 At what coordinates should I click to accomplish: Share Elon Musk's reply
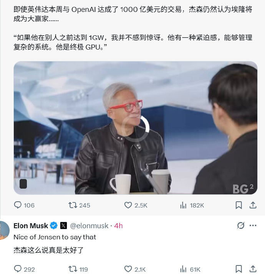[x=253, y=269]
